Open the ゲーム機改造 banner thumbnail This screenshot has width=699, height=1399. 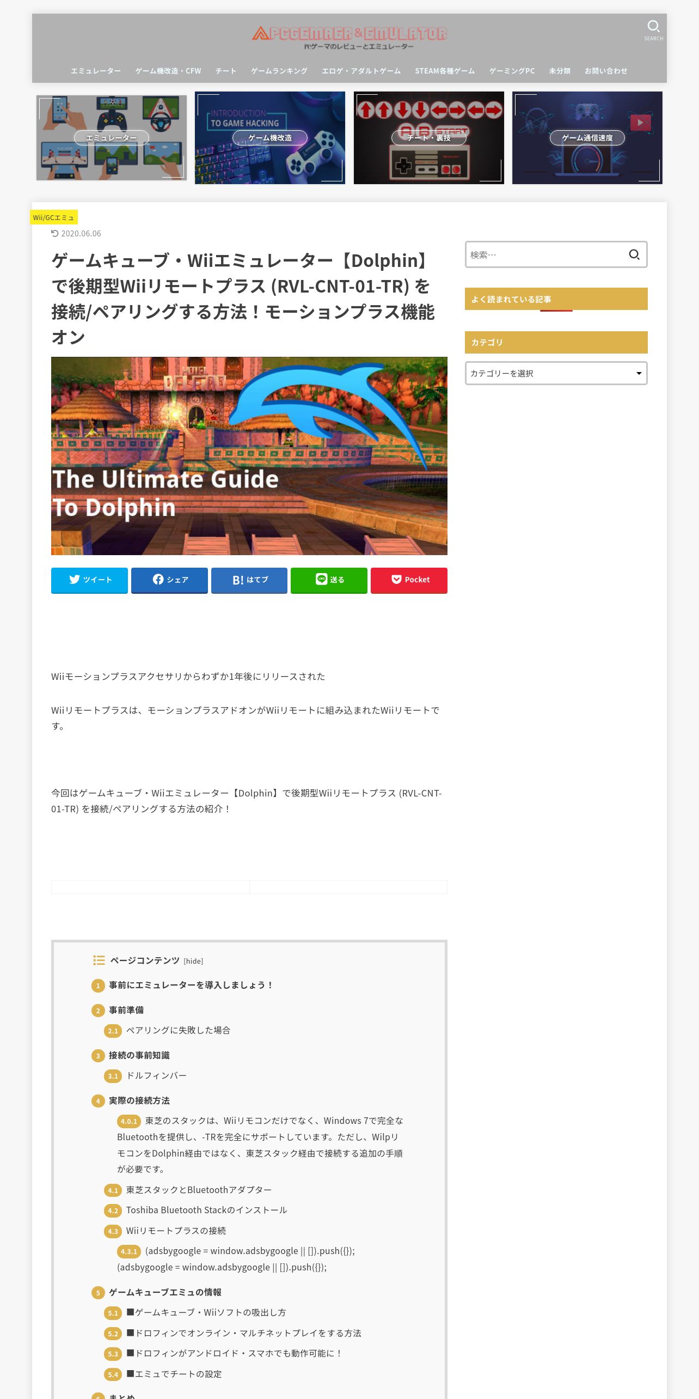click(x=270, y=138)
